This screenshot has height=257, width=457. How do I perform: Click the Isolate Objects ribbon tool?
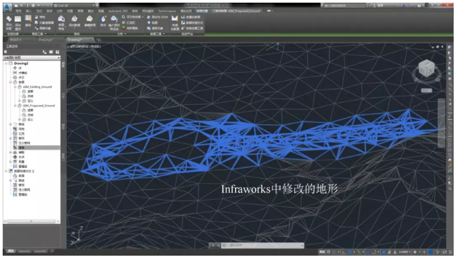(43, 28)
